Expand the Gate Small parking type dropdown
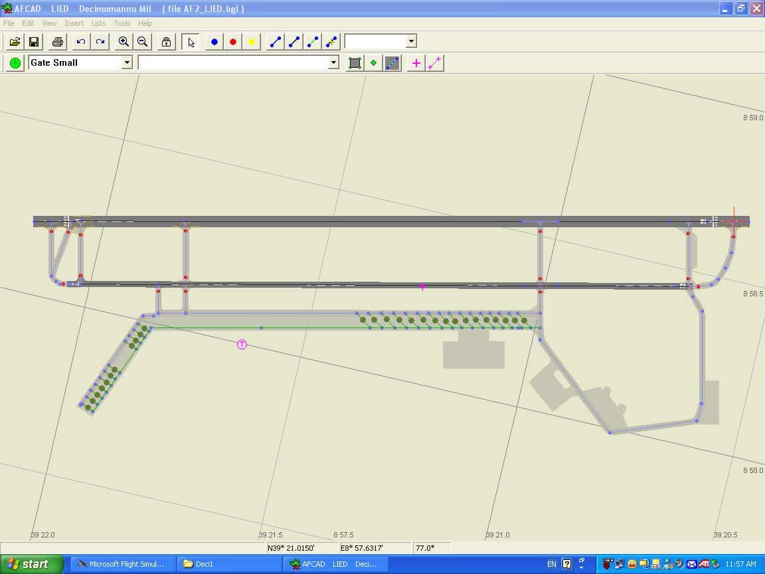This screenshot has width=765, height=574. 127,62
